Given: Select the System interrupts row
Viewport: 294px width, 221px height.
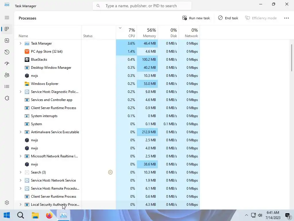Looking at the screenshot, I should pyautogui.click(x=107, y=116).
